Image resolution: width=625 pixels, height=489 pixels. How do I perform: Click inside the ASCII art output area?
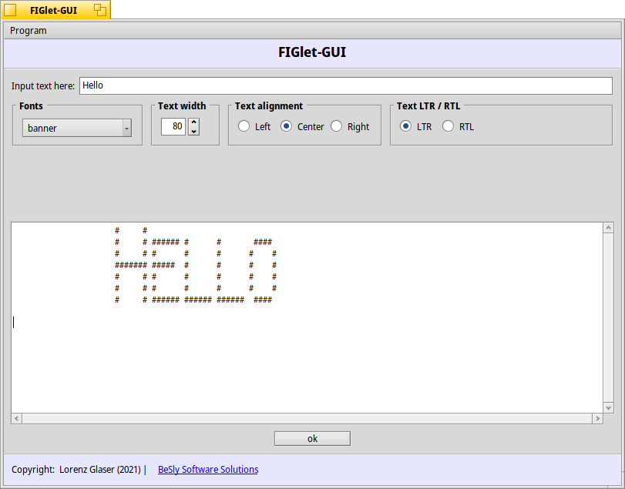coord(307,317)
